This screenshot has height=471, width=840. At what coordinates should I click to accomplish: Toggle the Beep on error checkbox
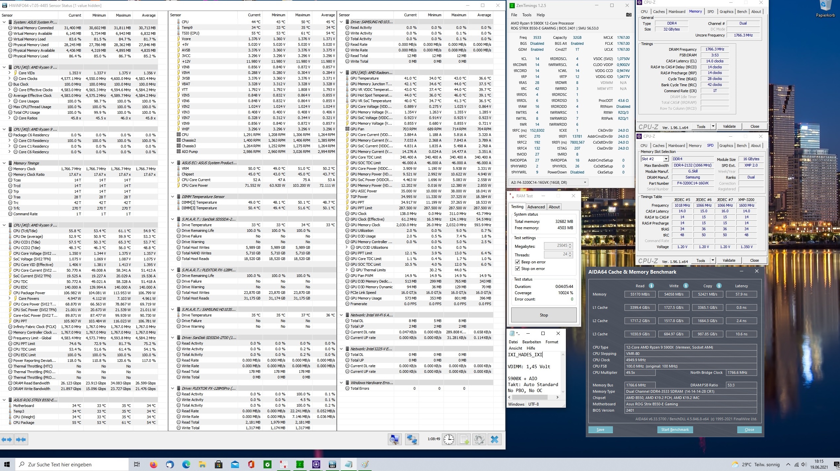[517, 262]
